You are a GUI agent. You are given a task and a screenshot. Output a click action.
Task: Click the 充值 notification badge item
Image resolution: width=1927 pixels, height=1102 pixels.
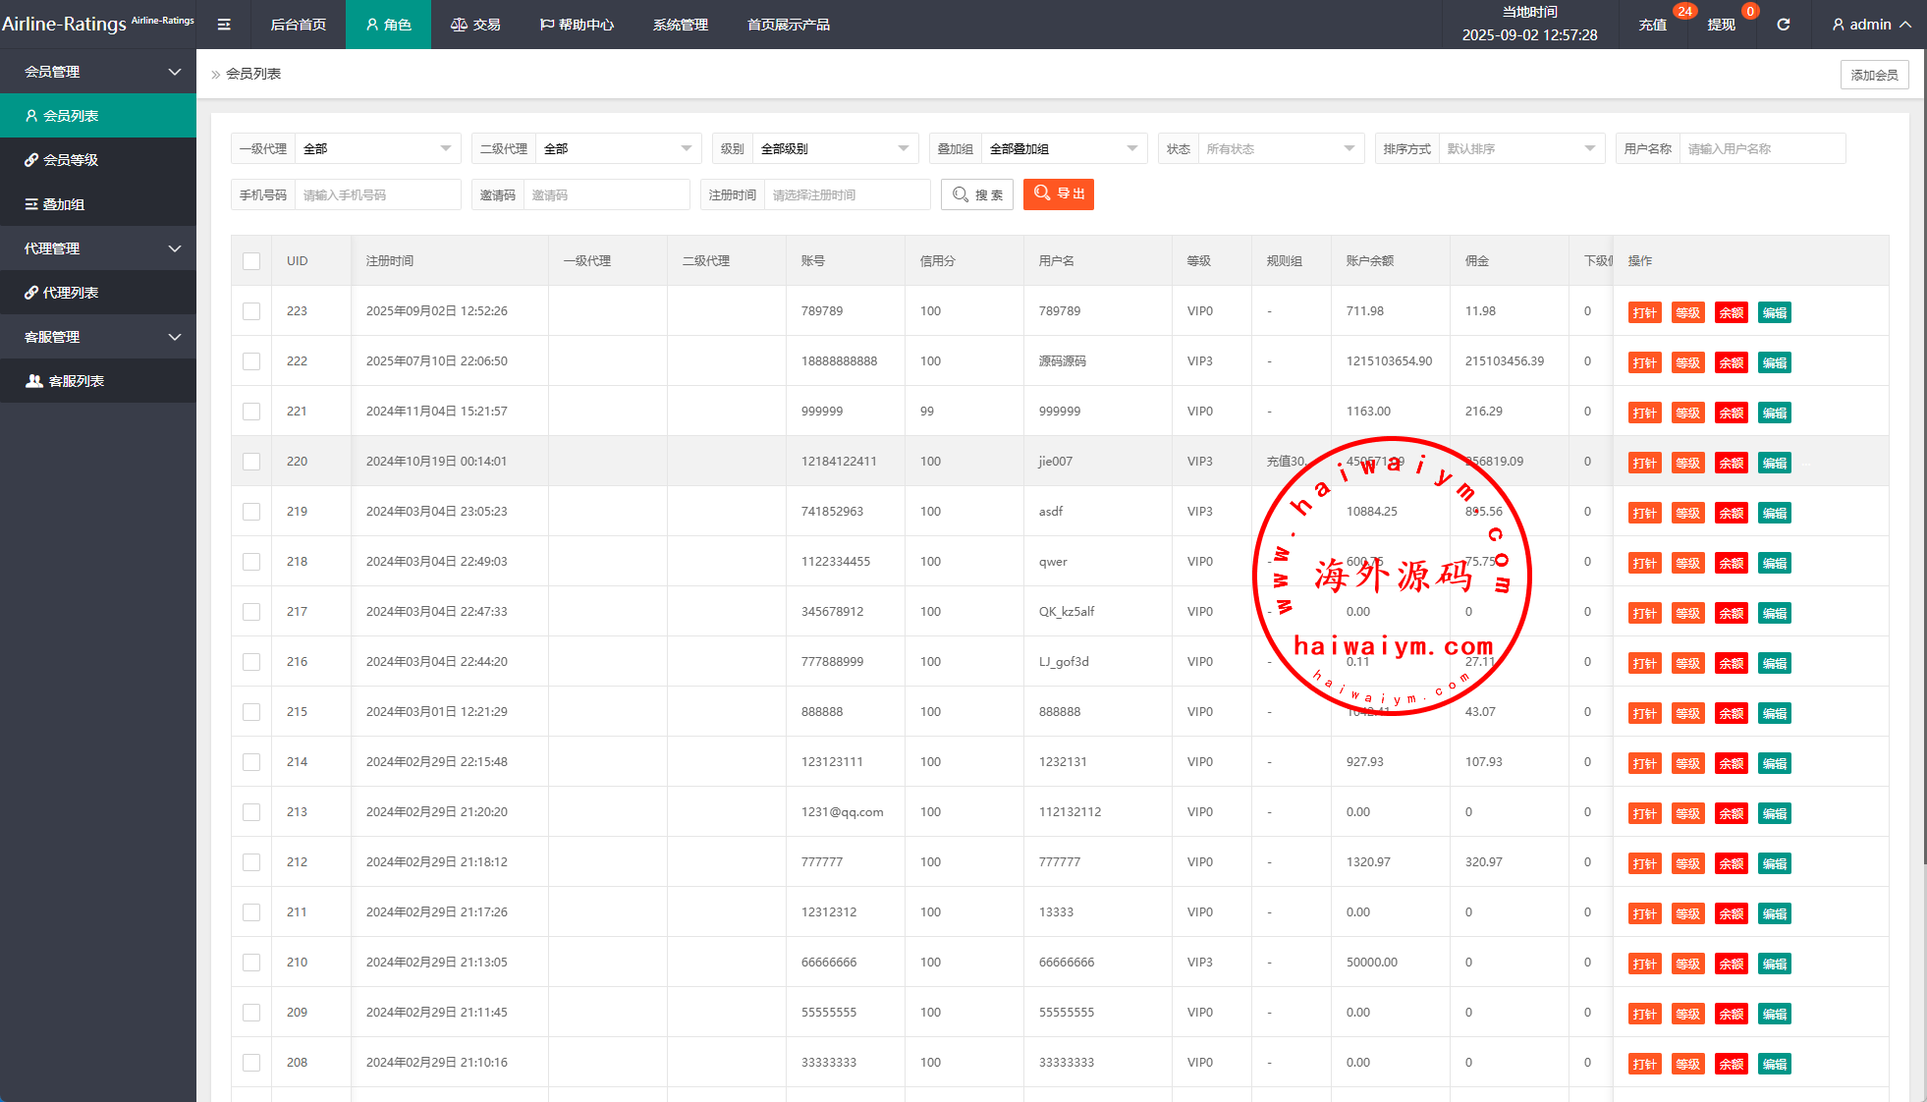(1653, 25)
